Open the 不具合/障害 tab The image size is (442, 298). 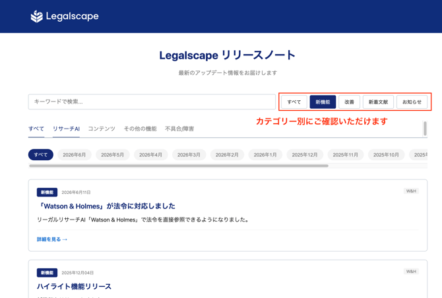pos(179,129)
